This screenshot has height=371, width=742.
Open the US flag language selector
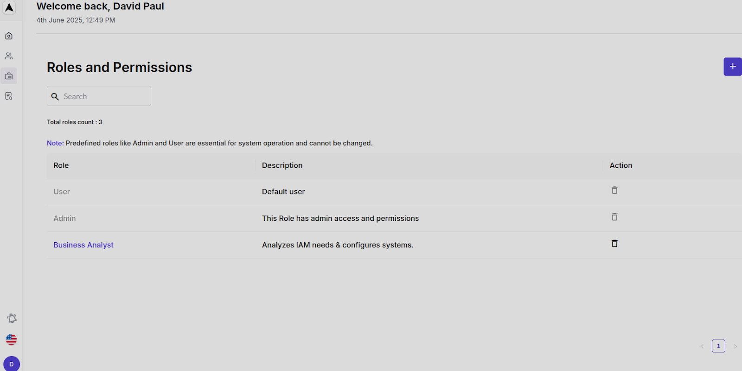(x=11, y=340)
